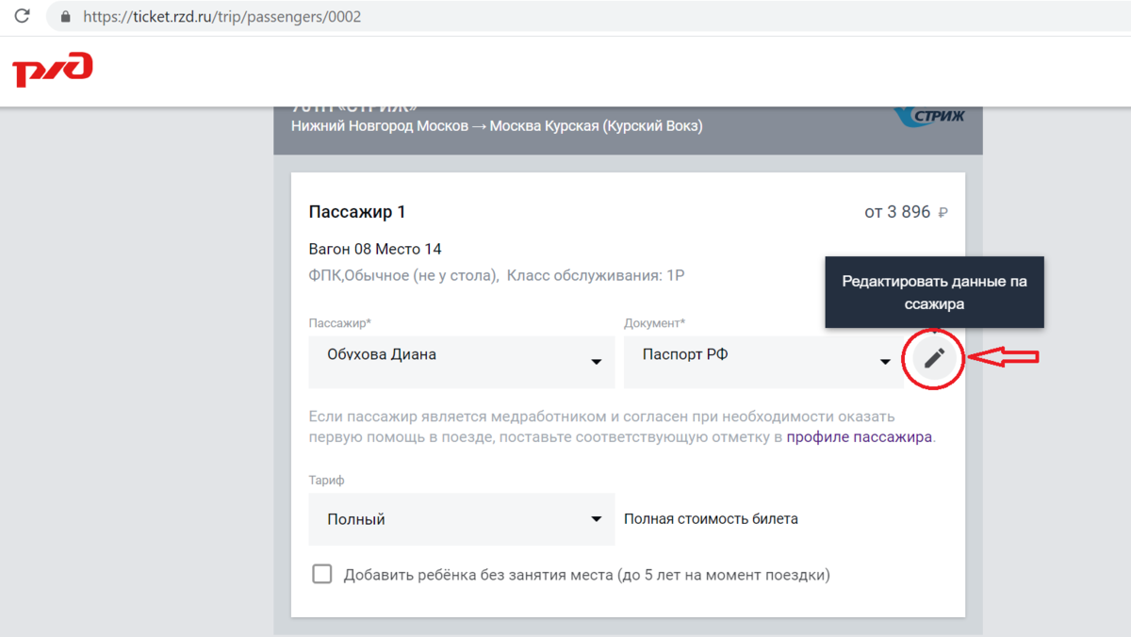The height and width of the screenshot is (637, 1131).
Task: Click the 'Пассажир 1' section heading
Action: tap(357, 211)
